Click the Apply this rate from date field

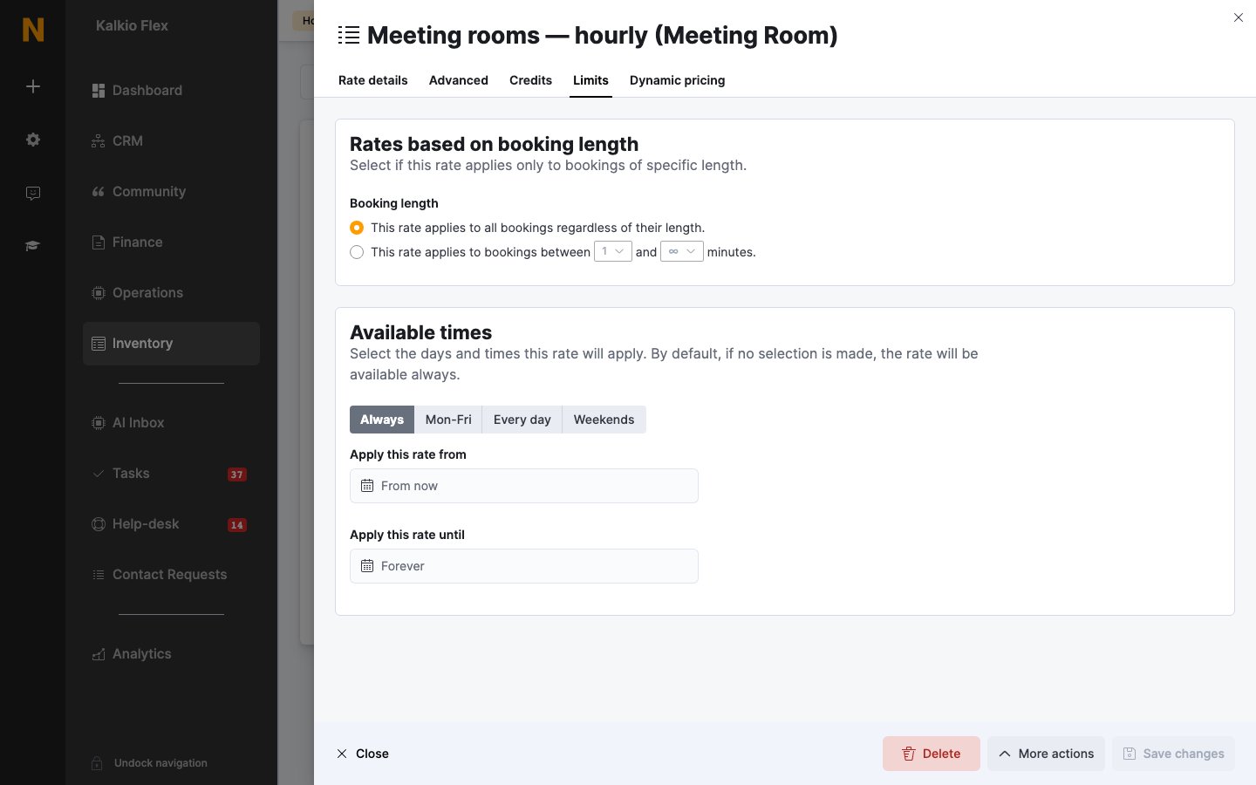524,486
